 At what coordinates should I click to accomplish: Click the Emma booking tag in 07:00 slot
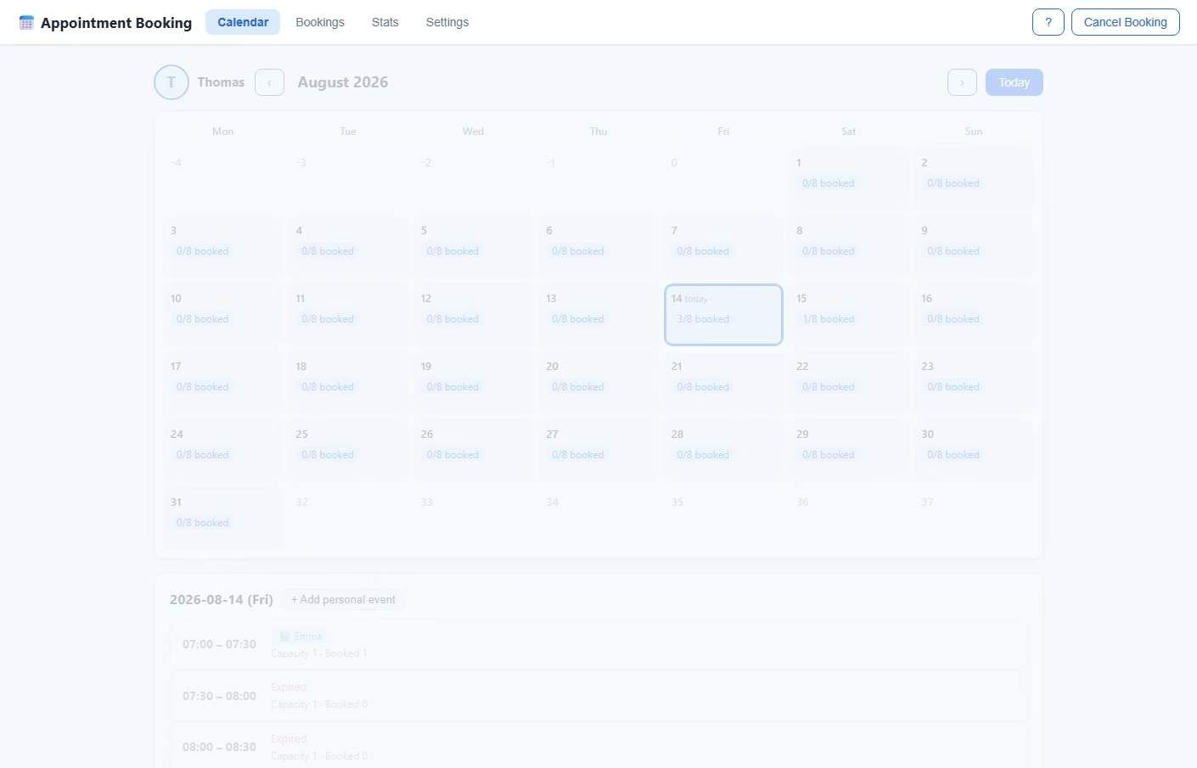(300, 636)
